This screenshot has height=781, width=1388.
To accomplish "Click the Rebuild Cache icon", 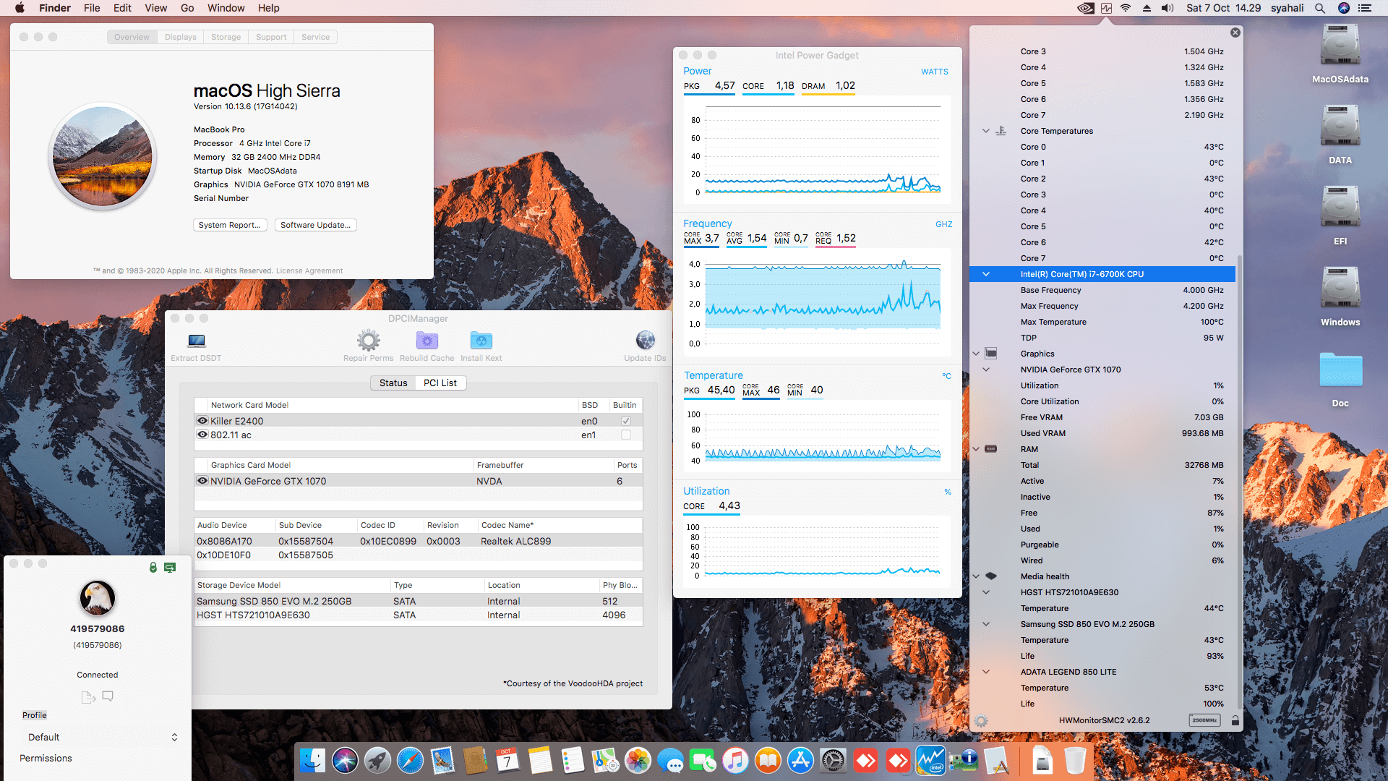I will pyautogui.click(x=427, y=341).
